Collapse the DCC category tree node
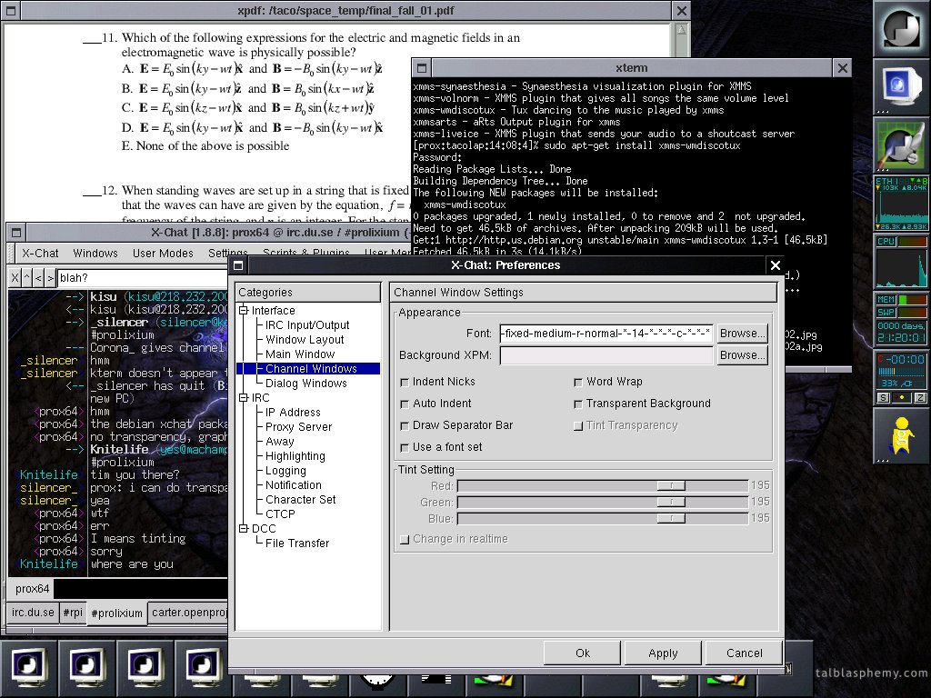The image size is (931, 698). [x=244, y=528]
